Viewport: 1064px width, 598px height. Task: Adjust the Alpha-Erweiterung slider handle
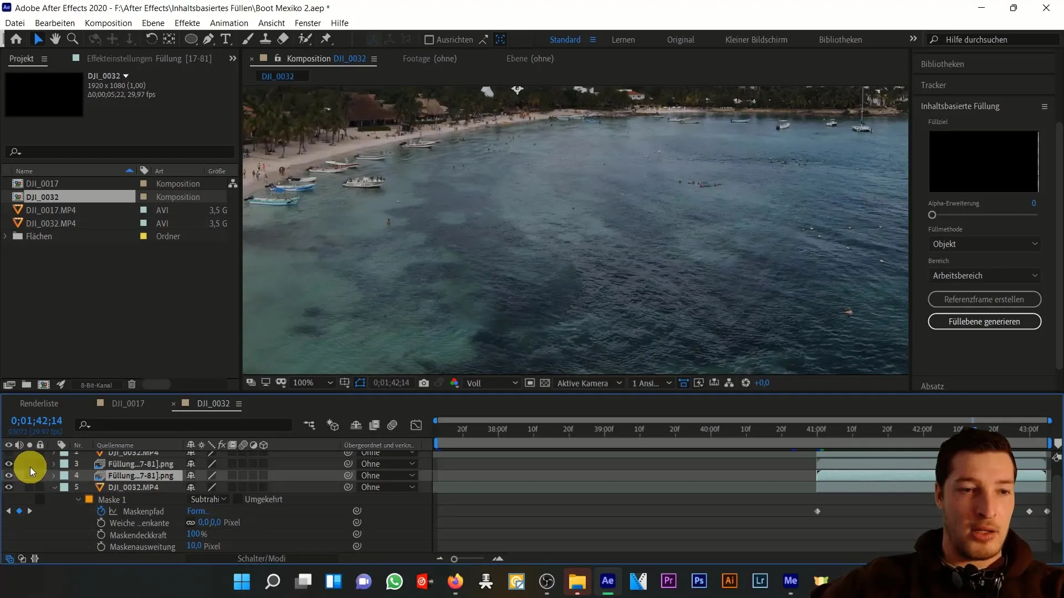932,215
